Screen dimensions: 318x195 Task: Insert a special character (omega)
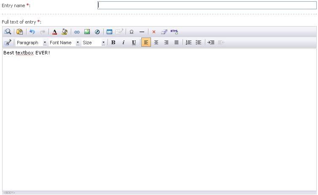132,32
